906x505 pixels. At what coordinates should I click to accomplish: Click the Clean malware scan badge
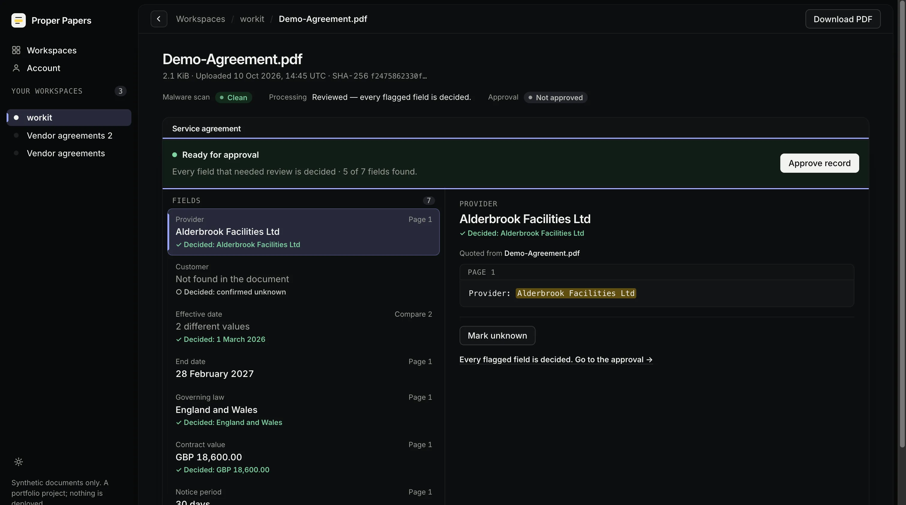click(233, 97)
